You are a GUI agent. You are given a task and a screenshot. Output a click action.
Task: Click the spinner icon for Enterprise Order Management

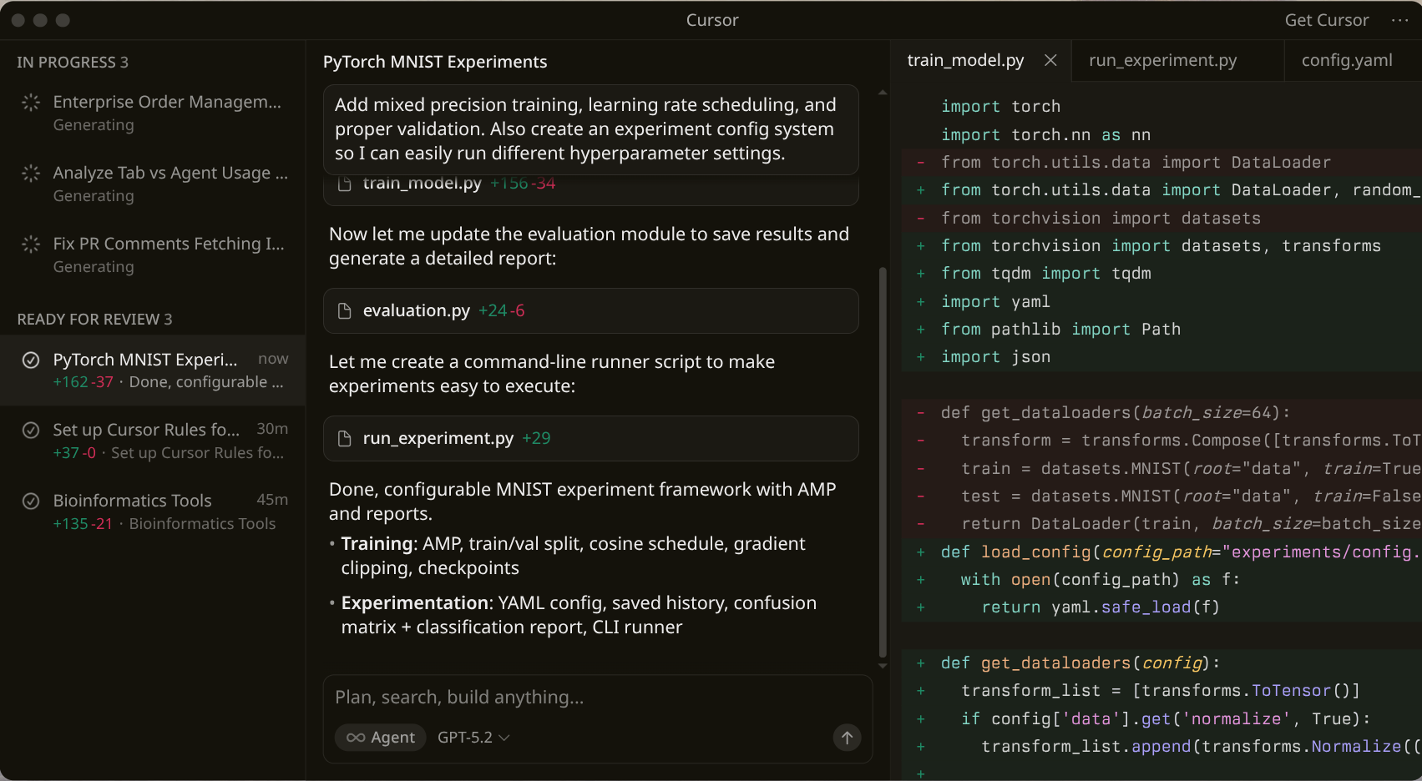(x=31, y=103)
